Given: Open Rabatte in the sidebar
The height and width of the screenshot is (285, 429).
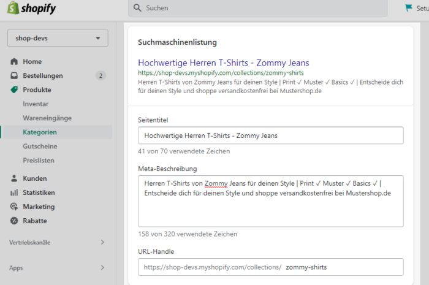Looking at the screenshot, I should tap(35, 221).
